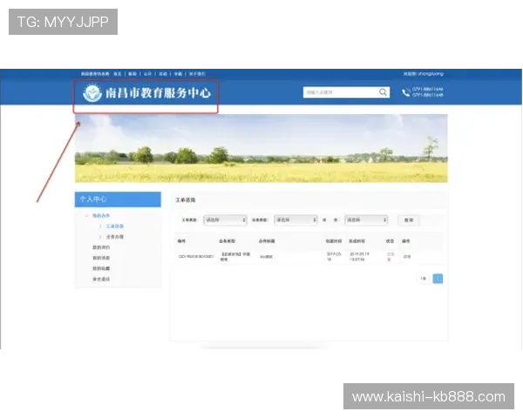Click the 工单查询 panel heading
This screenshot has height=418, width=523.
[186, 200]
